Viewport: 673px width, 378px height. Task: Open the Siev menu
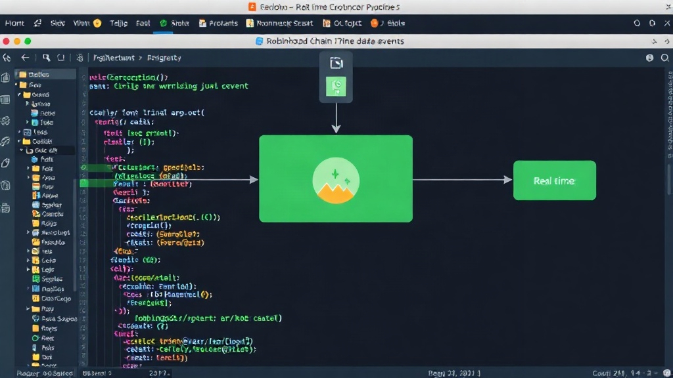tap(58, 23)
